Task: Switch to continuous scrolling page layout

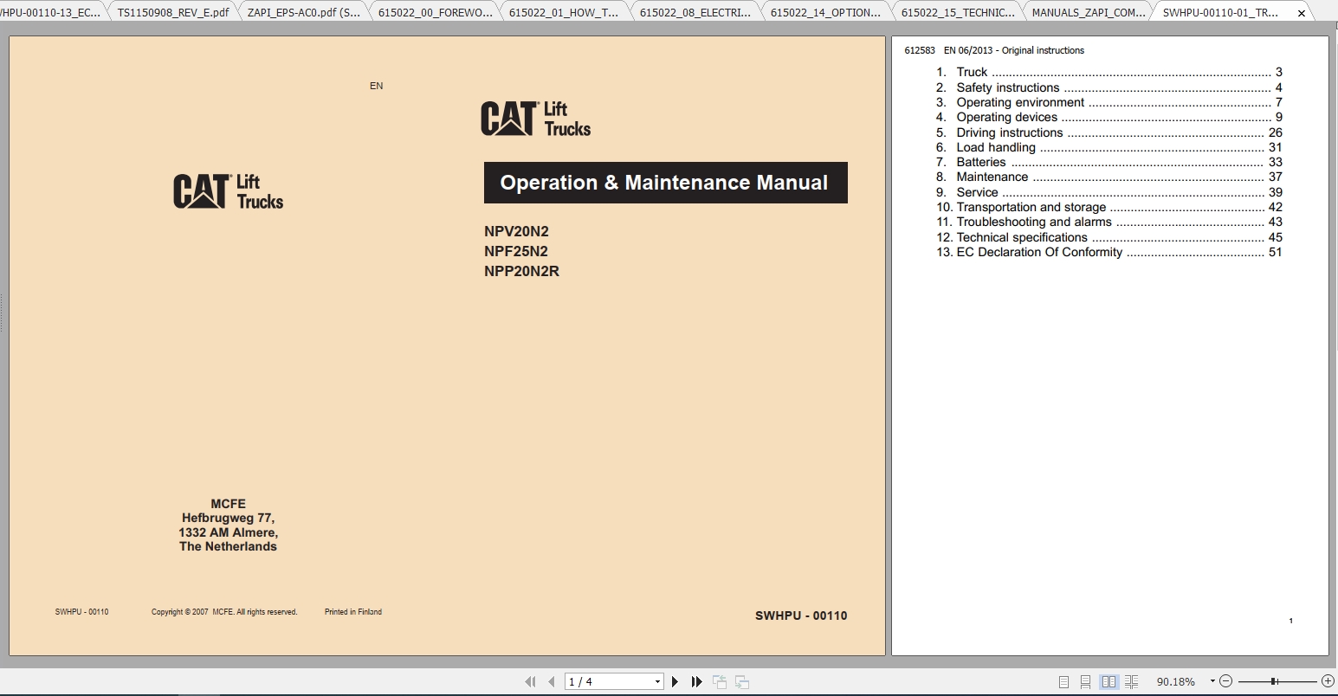Action: [x=1085, y=681]
